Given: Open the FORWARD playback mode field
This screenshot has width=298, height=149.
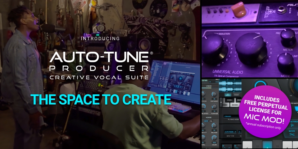Looking at the screenshot, I should tap(231, 116).
